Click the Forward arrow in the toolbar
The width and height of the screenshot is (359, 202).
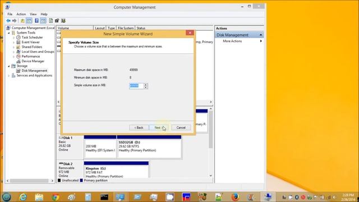tap(14, 21)
